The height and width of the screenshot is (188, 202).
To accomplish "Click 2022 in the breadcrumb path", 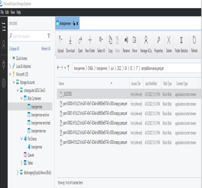I will coord(119,68).
